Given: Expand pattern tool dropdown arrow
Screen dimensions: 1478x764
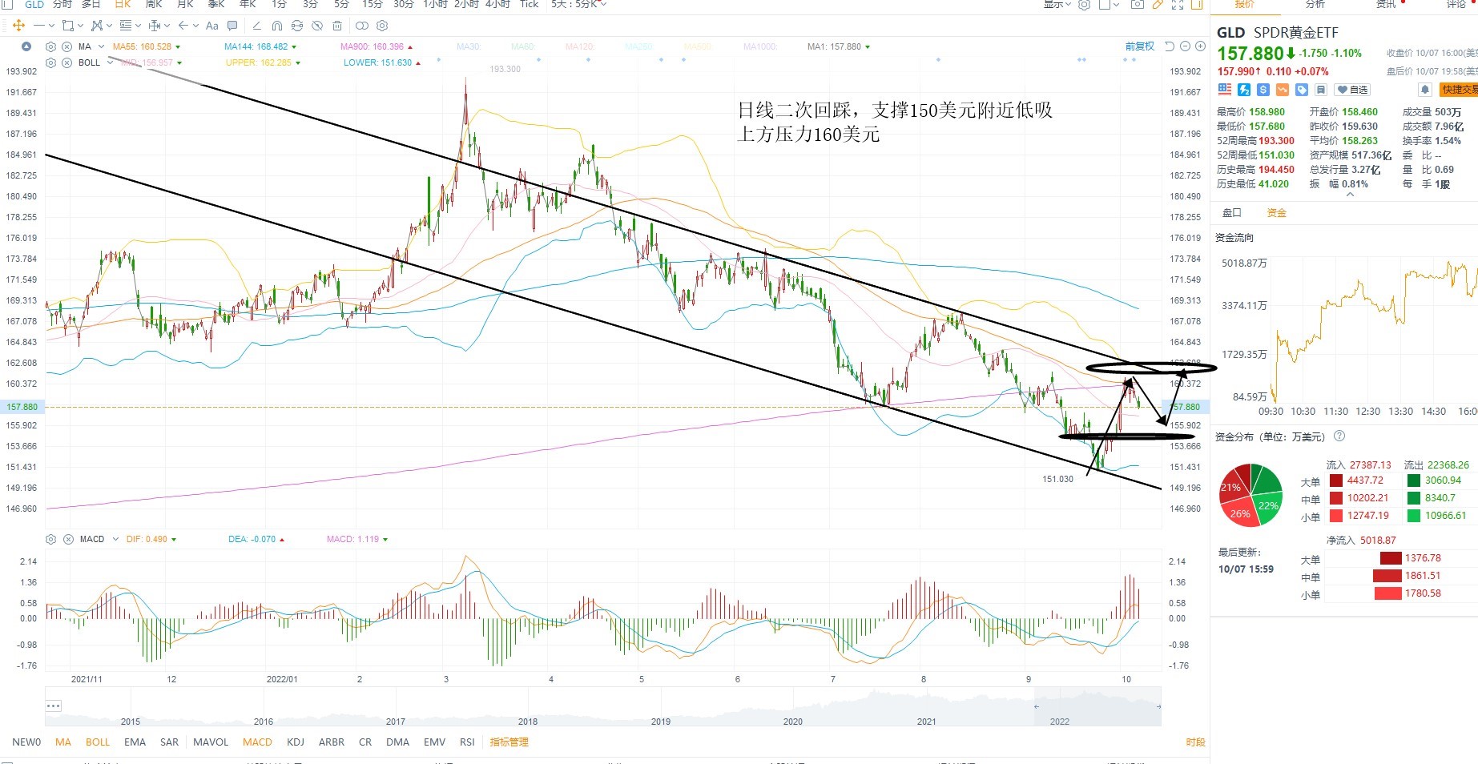Looking at the screenshot, I should click(x=109, y=26).
